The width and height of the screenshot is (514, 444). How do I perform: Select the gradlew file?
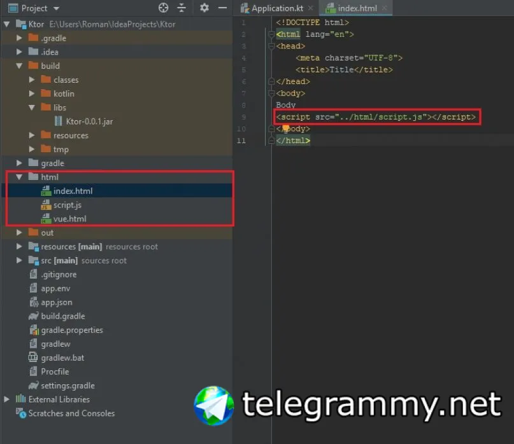[x=55, y=343]
